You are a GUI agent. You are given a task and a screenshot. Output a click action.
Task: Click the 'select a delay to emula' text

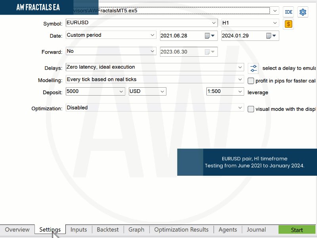tap(289, 68)
